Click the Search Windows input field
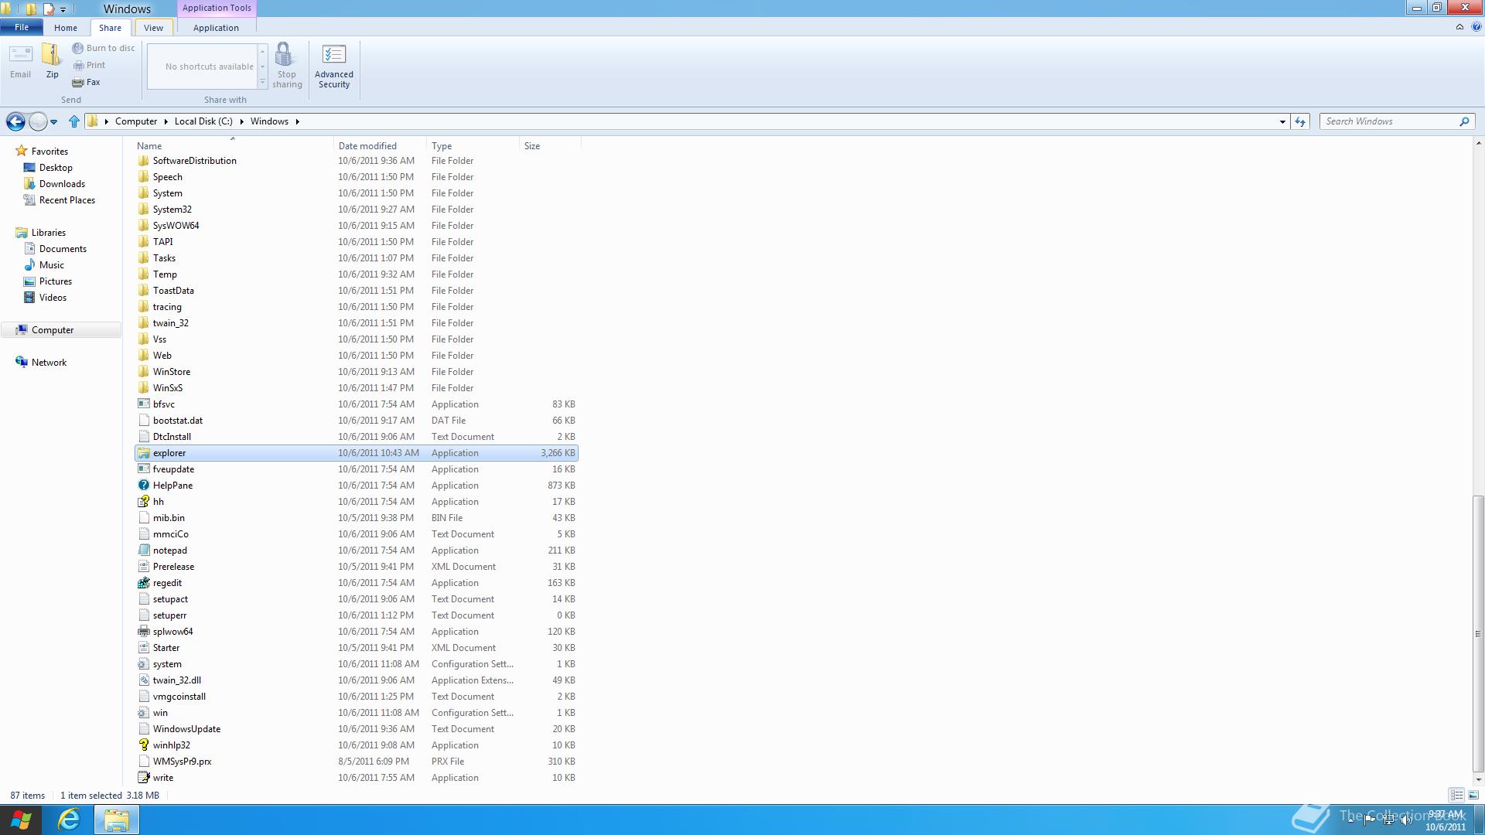 coord(1390,121)
